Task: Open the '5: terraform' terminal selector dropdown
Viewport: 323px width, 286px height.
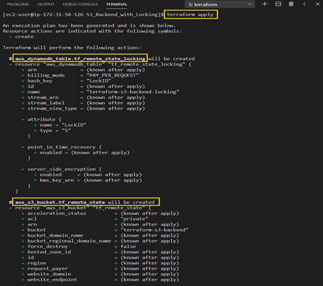Action: coord(219,4)
